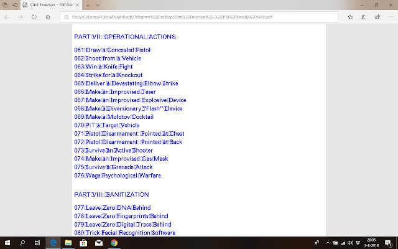Open link 074 Make an Improvised Gas Mask
398x249 pixels.
121,159
